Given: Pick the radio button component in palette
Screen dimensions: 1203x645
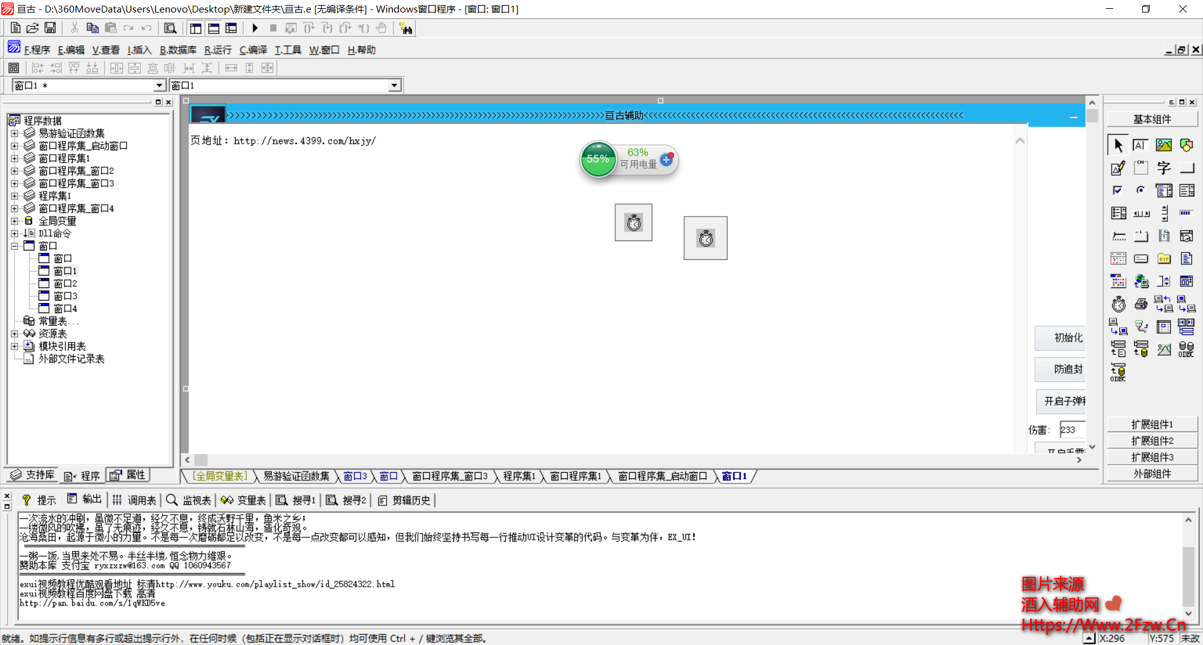Looking at the screenshot, I should (1141, 190).
